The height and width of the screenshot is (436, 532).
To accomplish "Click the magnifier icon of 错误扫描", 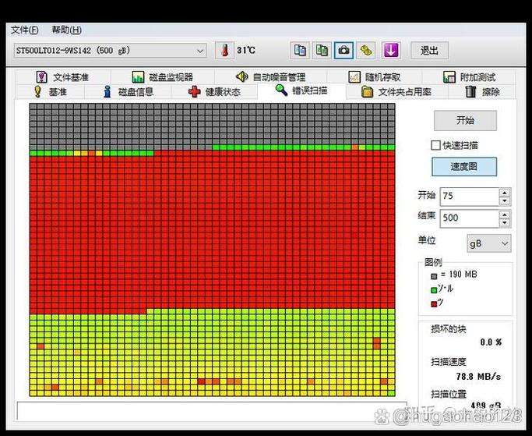I will 281,90.
